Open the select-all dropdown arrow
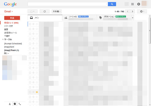 [x=34, y=11]
